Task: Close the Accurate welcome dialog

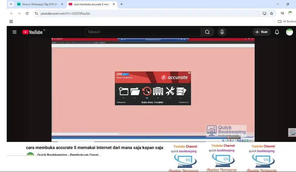Action: click(189, 73)
